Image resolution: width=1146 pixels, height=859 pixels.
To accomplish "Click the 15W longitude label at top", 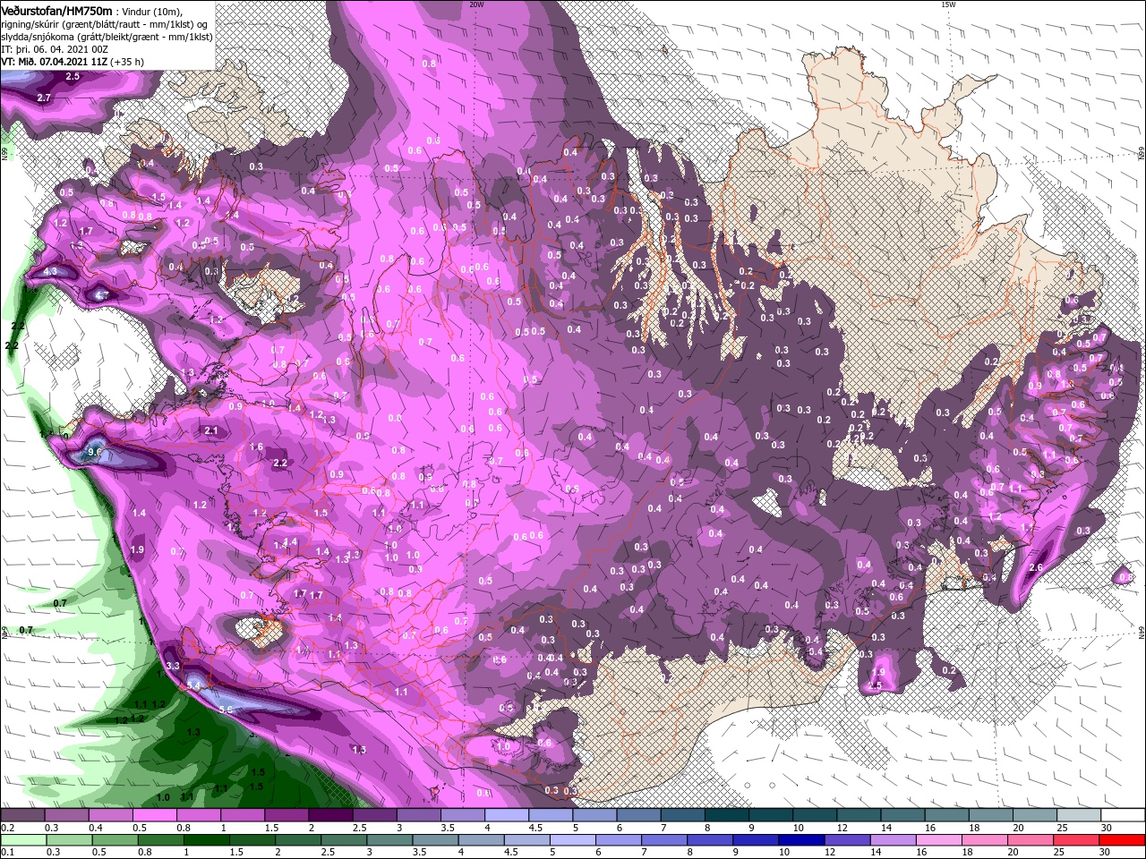I will tap(947, 4).
